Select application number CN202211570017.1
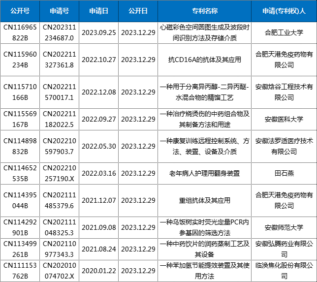Viewport: 317px width, 282px height. click(59, 92)
